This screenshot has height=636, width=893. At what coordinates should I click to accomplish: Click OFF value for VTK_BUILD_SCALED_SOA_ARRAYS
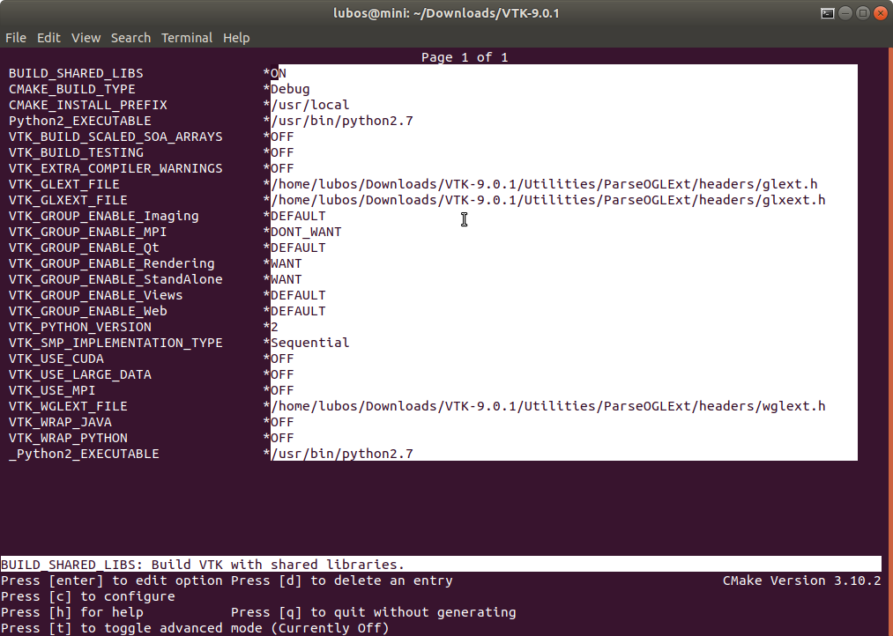coord(282,137)
